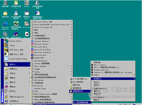The height and width of the screenshot is (105, 142).
Task: Click 帮助(H) in the Start menu
Action: click(17, 86)
